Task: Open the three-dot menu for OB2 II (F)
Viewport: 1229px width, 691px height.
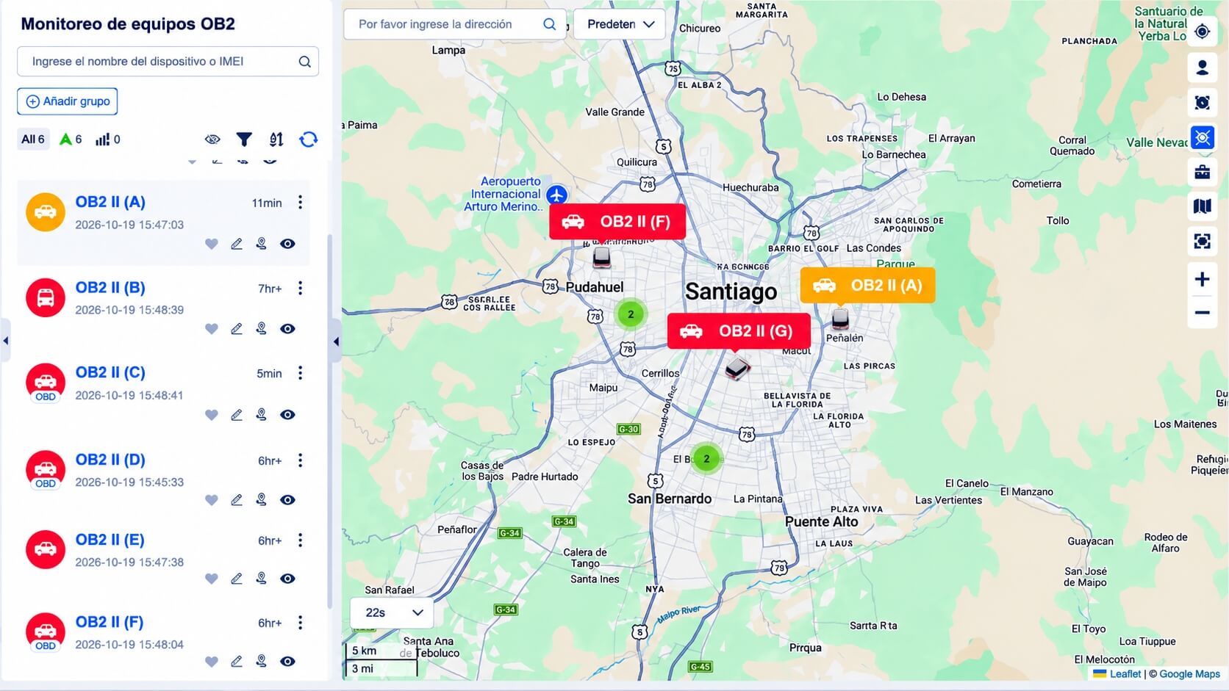Action: (300, 623)
